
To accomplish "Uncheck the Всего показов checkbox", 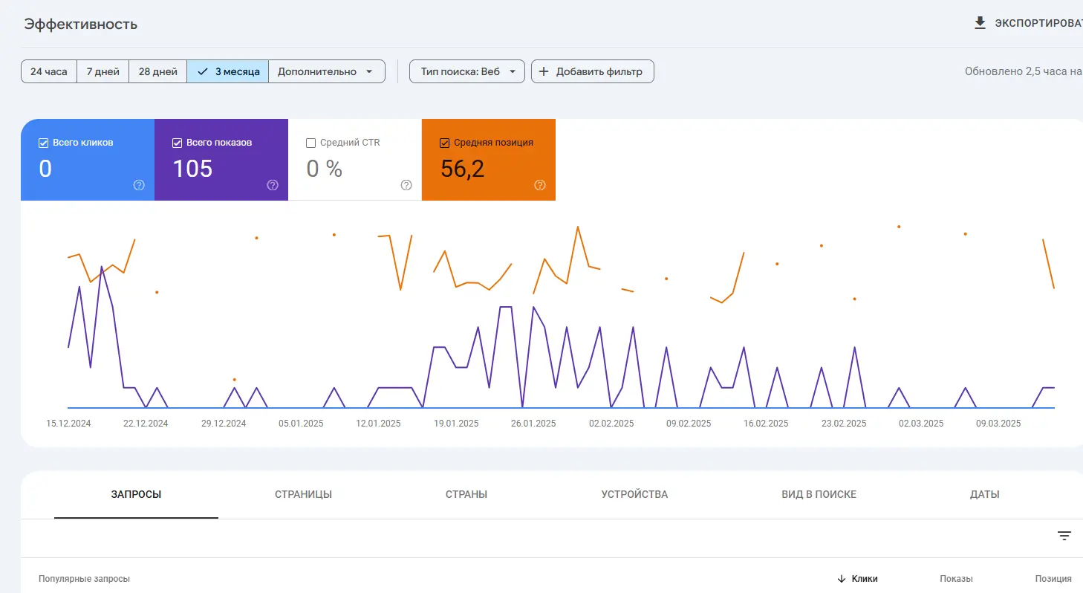I will click(x=178, y=143).
